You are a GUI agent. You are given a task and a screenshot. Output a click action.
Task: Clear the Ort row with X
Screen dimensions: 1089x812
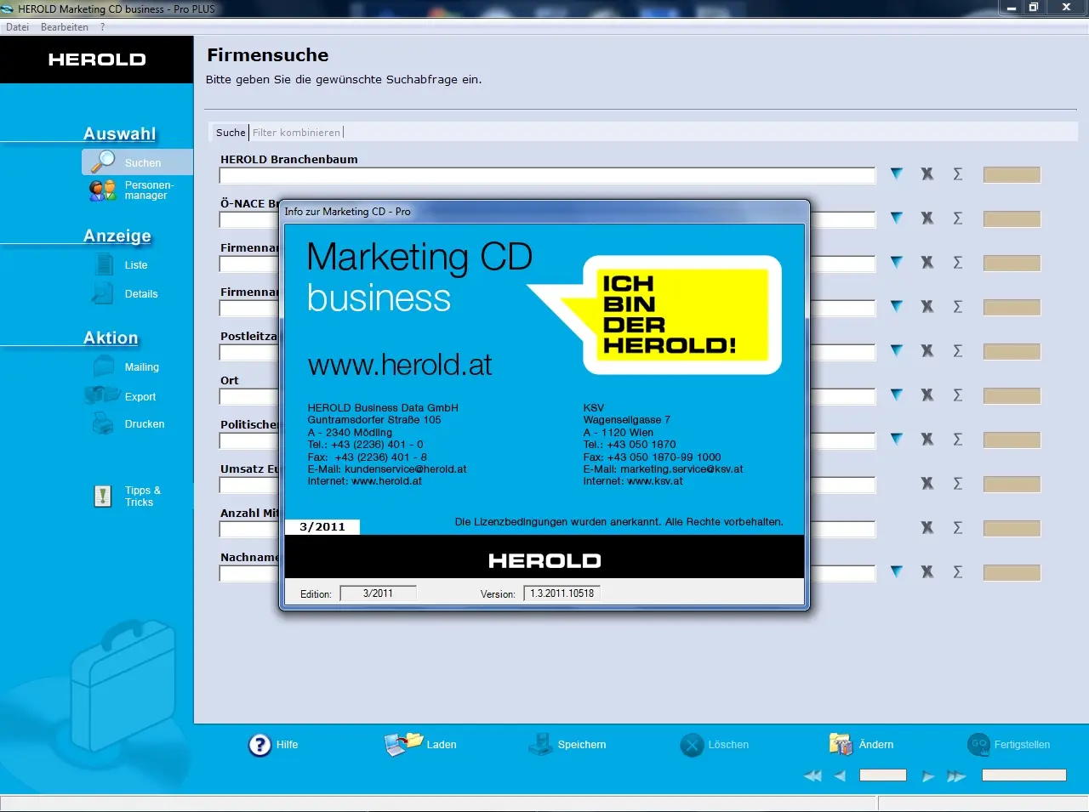tap(927, 395)
